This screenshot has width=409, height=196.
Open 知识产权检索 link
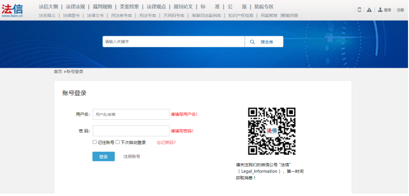241,16
